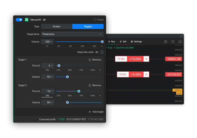Open chart Settings tab
The width and height of the screenshot is (197, 138).
[x=136, y=42]
